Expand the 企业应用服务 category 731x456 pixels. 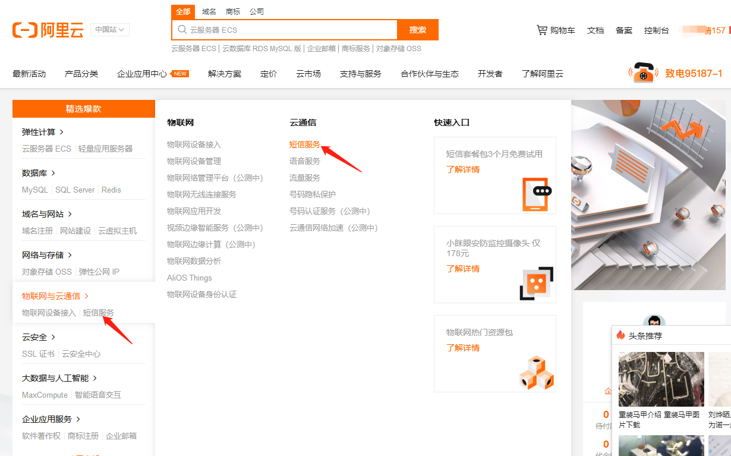click(51, 419)
